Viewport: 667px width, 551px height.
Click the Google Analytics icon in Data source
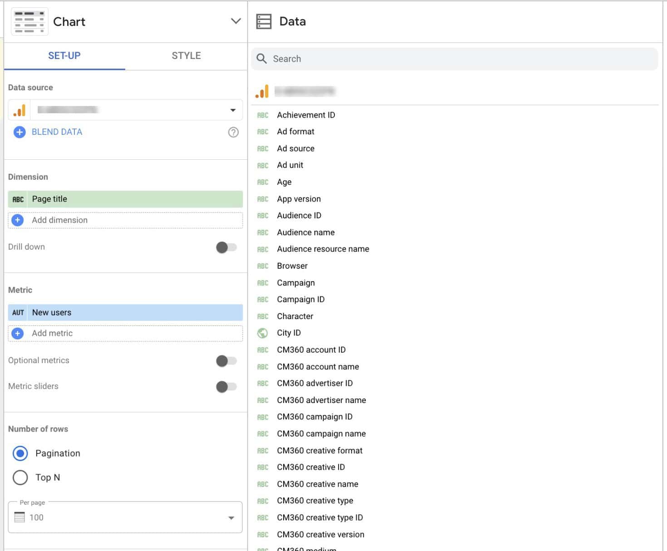pos(20,110)
